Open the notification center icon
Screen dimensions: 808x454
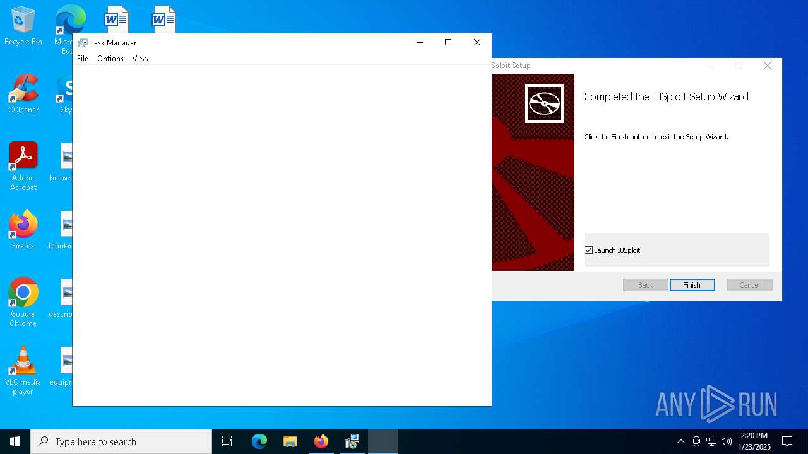[787, 441]
